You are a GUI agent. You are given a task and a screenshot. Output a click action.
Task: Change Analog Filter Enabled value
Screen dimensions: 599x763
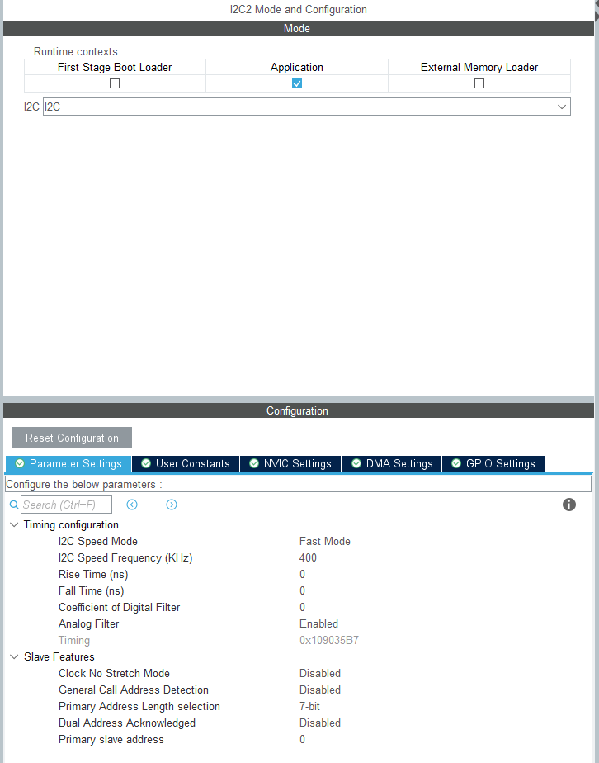tap(318, 623)
